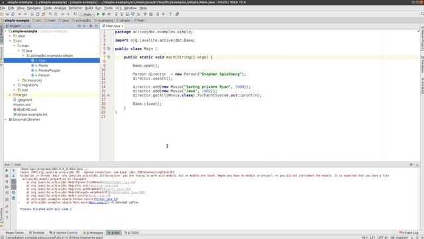Screen dimensions: 424x239
Task: Click the Replace icon in toolbar
Action: (x=56, y=14)
